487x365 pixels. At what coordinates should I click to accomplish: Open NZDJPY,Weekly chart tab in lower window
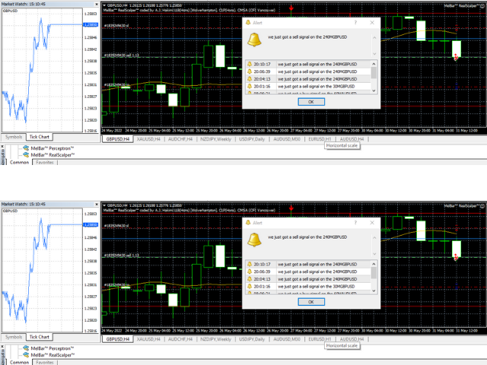[215, 339]
